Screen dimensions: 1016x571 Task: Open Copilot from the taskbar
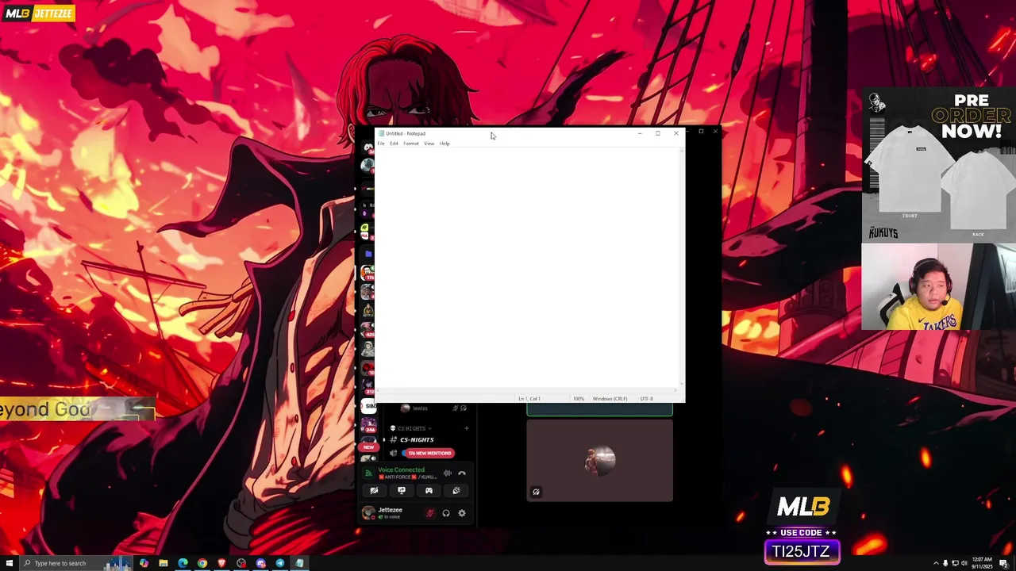pos(144,563)
